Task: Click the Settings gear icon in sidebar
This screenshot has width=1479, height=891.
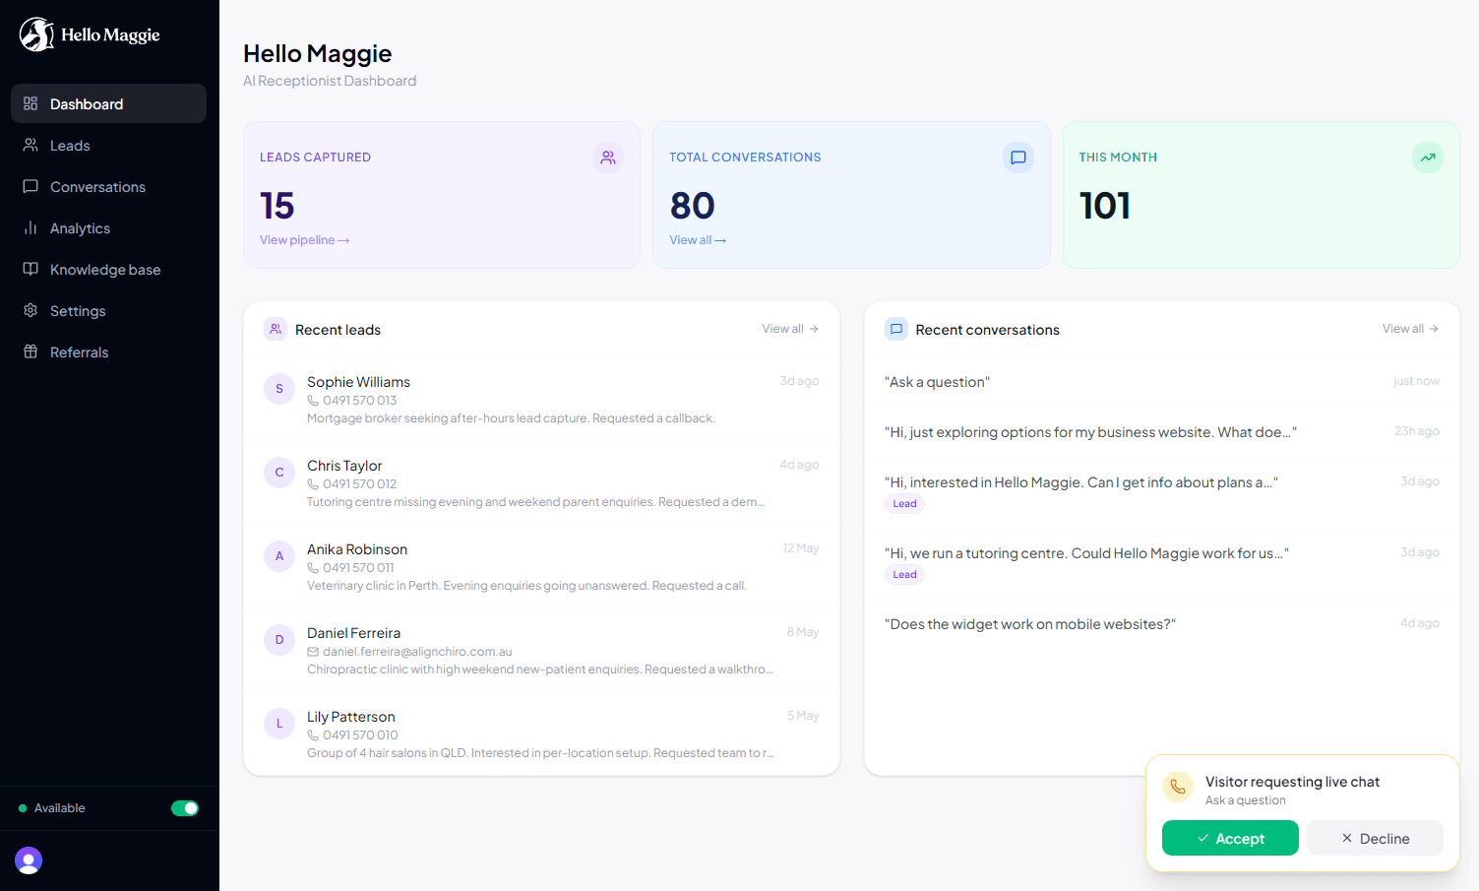Action: pos(31,310)
